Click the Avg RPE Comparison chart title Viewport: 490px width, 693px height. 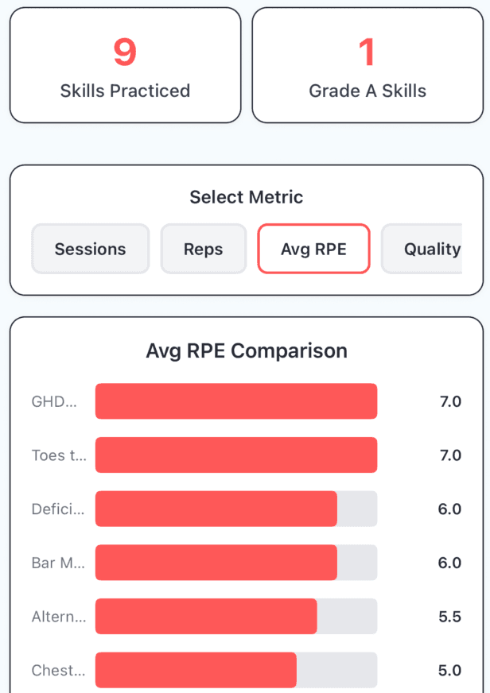coord(246,350)
